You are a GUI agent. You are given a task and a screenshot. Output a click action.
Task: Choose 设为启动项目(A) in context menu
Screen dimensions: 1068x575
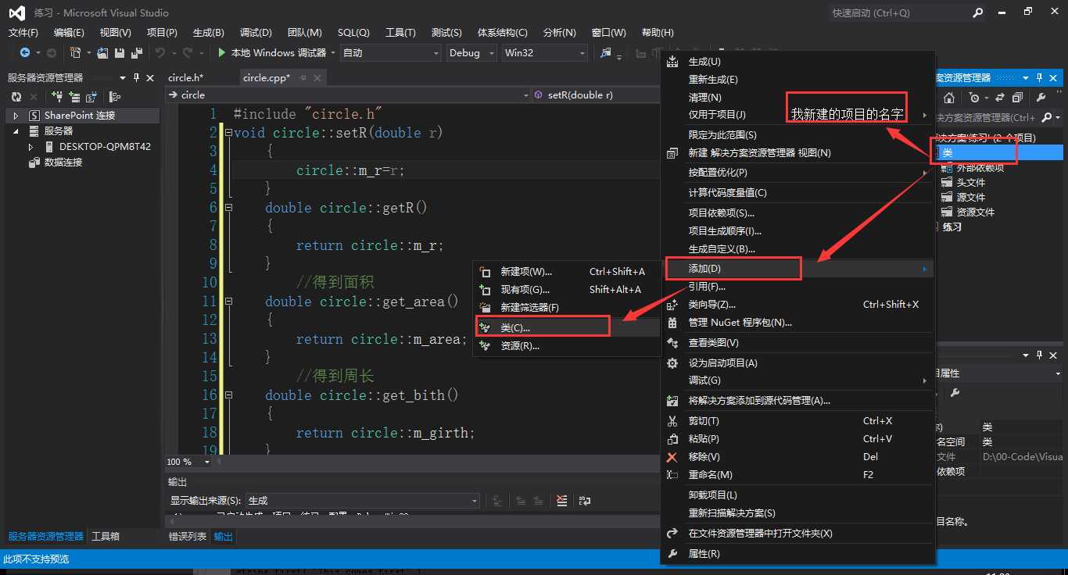pos(798,363)
